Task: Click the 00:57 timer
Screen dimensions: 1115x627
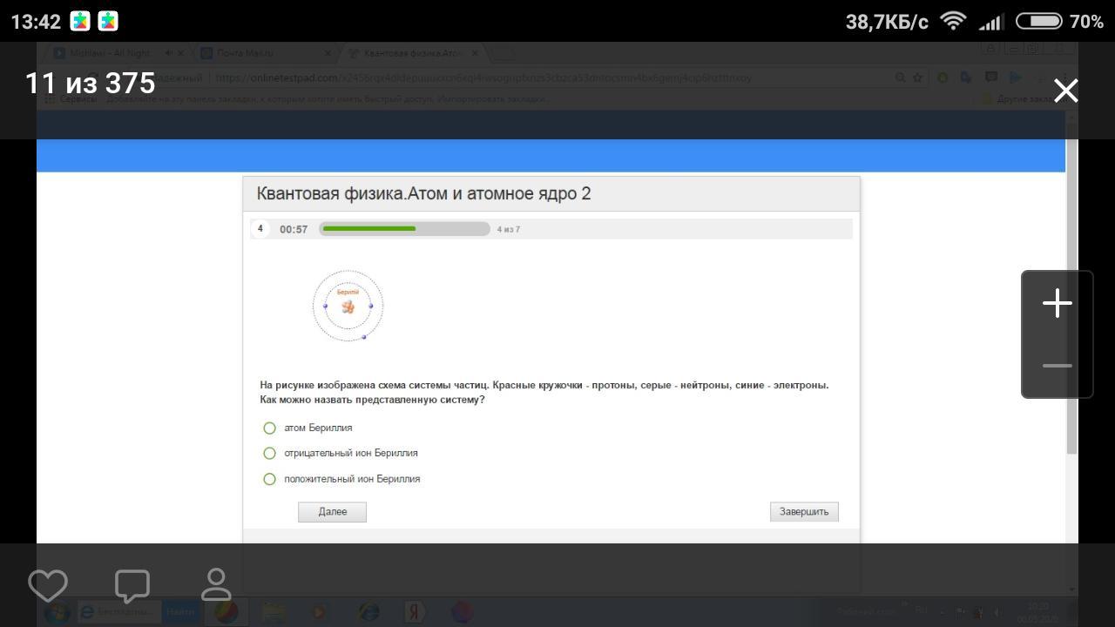Action: [294, 229]
